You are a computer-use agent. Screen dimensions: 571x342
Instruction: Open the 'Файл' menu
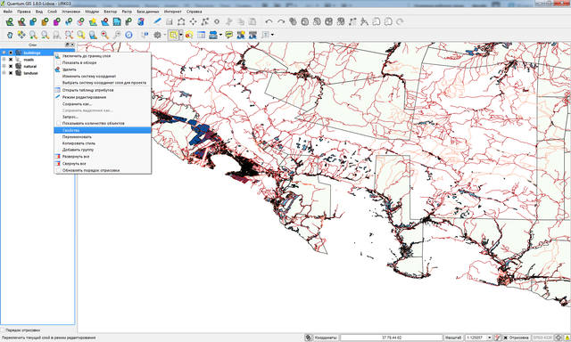(x=8, y=12)
